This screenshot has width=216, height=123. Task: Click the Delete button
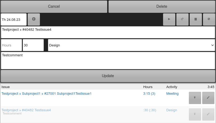(x=162, y=6)
